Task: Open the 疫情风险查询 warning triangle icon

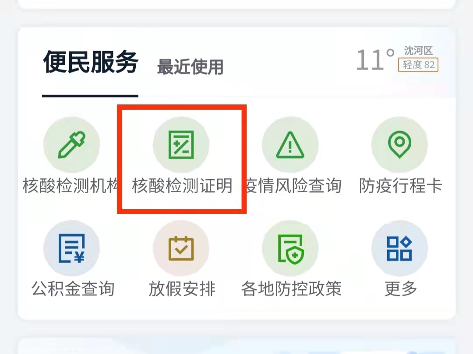Action: pyautogui.click(x=290, y=145)
